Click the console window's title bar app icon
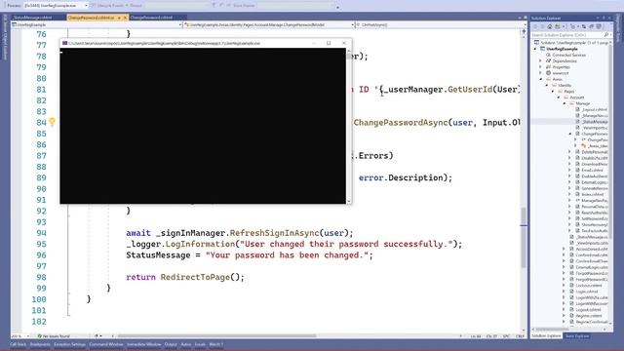The image size is (624, 351). tap(64, 43)
